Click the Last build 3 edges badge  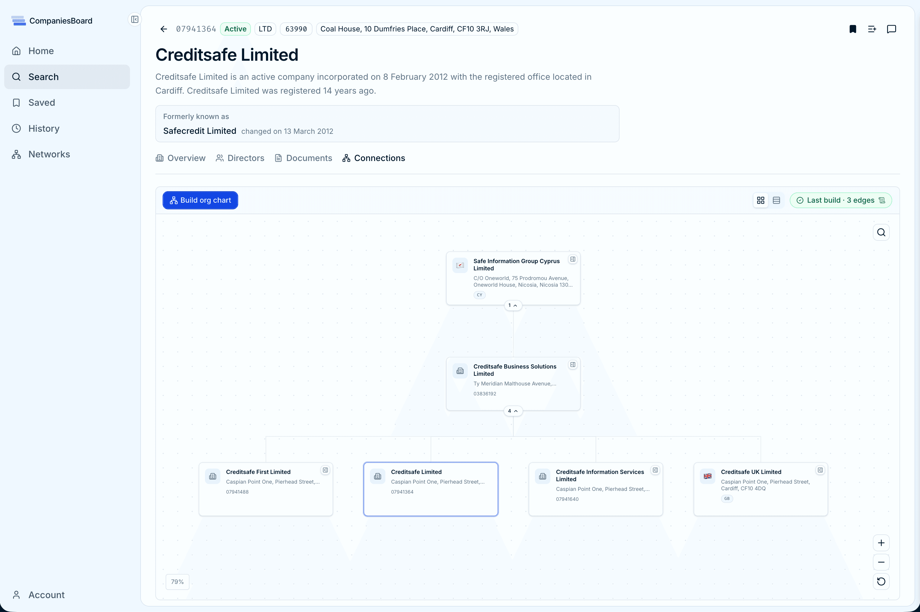click(x=841, y=200)
